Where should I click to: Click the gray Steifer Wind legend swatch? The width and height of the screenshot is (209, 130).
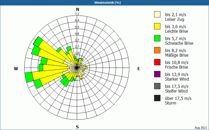tap(157, 86)
